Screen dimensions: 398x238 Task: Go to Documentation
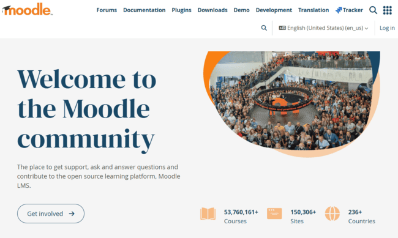[144, 10]
